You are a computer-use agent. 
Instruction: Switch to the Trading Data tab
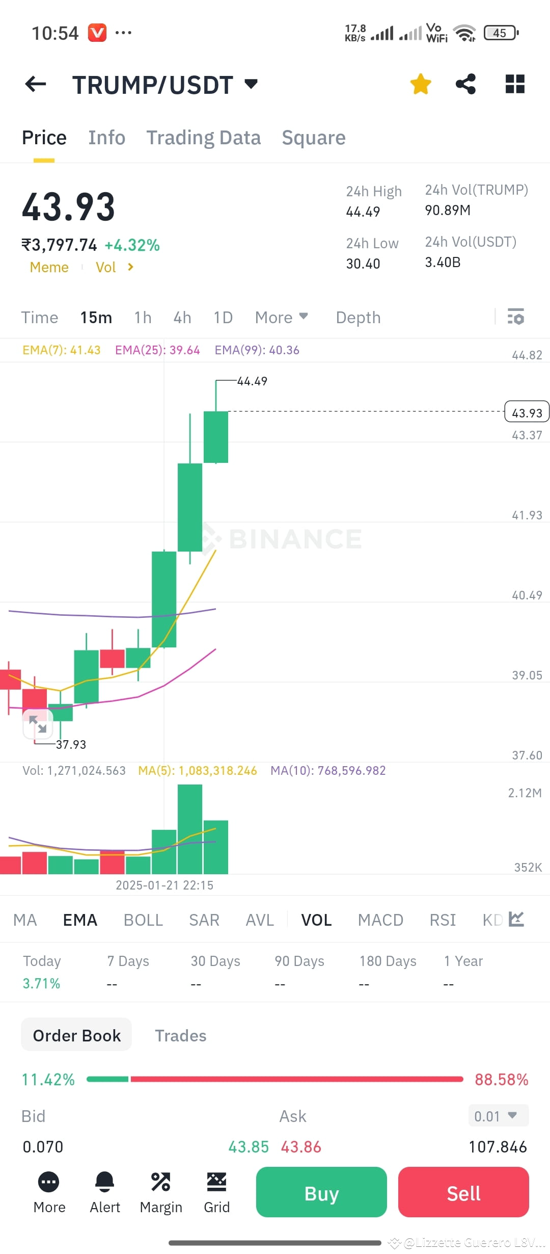click(204, 137)
